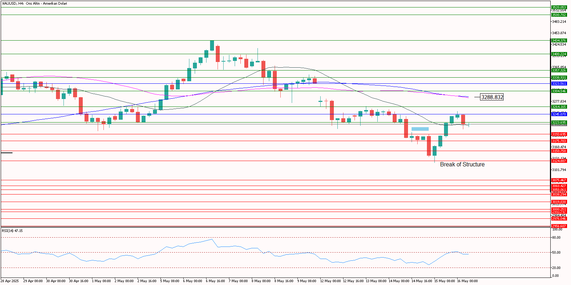Image resolution: width=571 pixels, height=285 pixels.
Task: Click the '8 May 00:00' time label
Action: 261,281
